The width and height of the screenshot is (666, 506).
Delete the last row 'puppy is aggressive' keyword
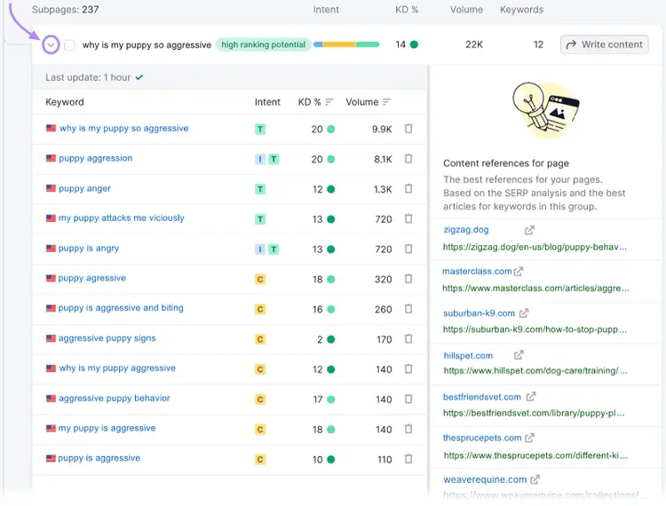click(x=408, y=459)
